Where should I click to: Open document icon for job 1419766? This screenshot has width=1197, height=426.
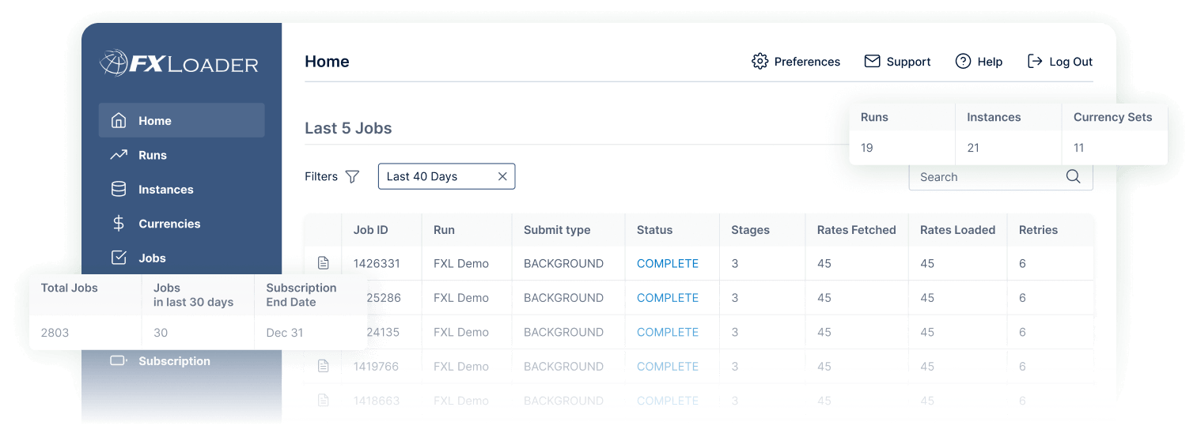tap(323, 366)
